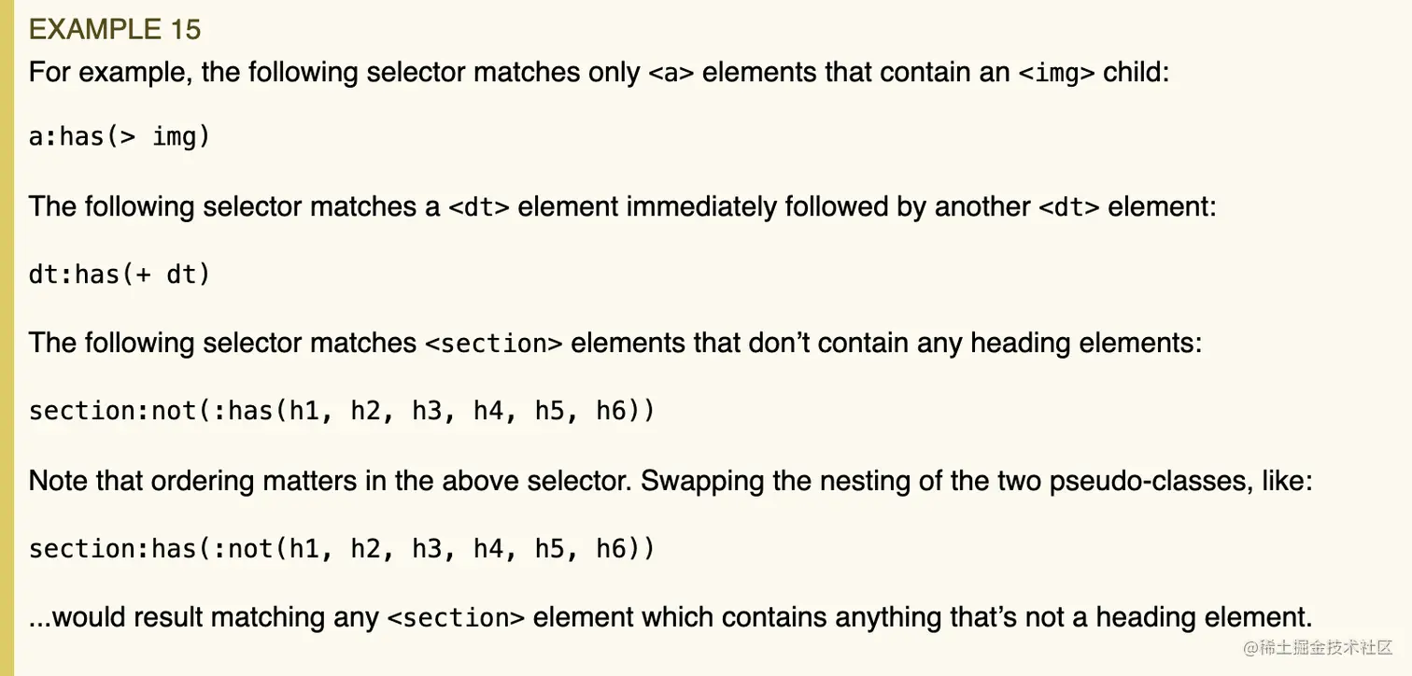Click the dt:has(+ dt) selector code
This screenshot has height=676, width=1412.
(x=120, y=275)
